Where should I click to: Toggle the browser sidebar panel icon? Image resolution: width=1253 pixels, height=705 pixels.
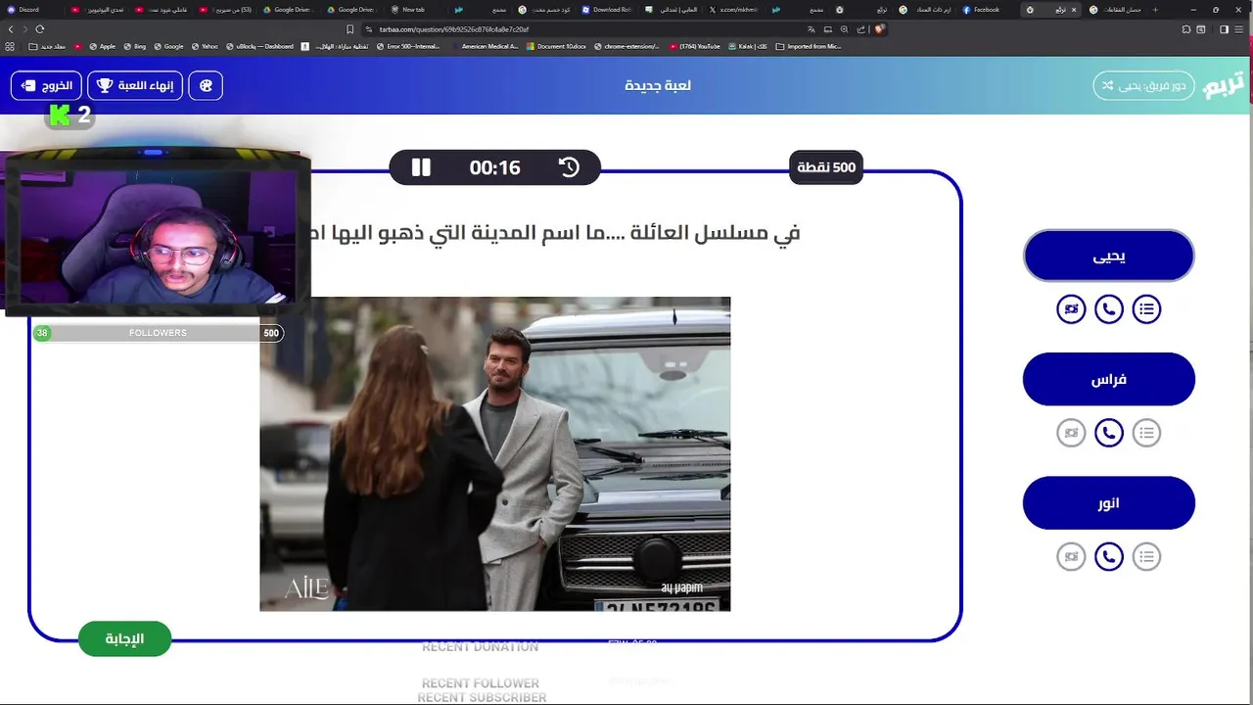pos(1224,29)
